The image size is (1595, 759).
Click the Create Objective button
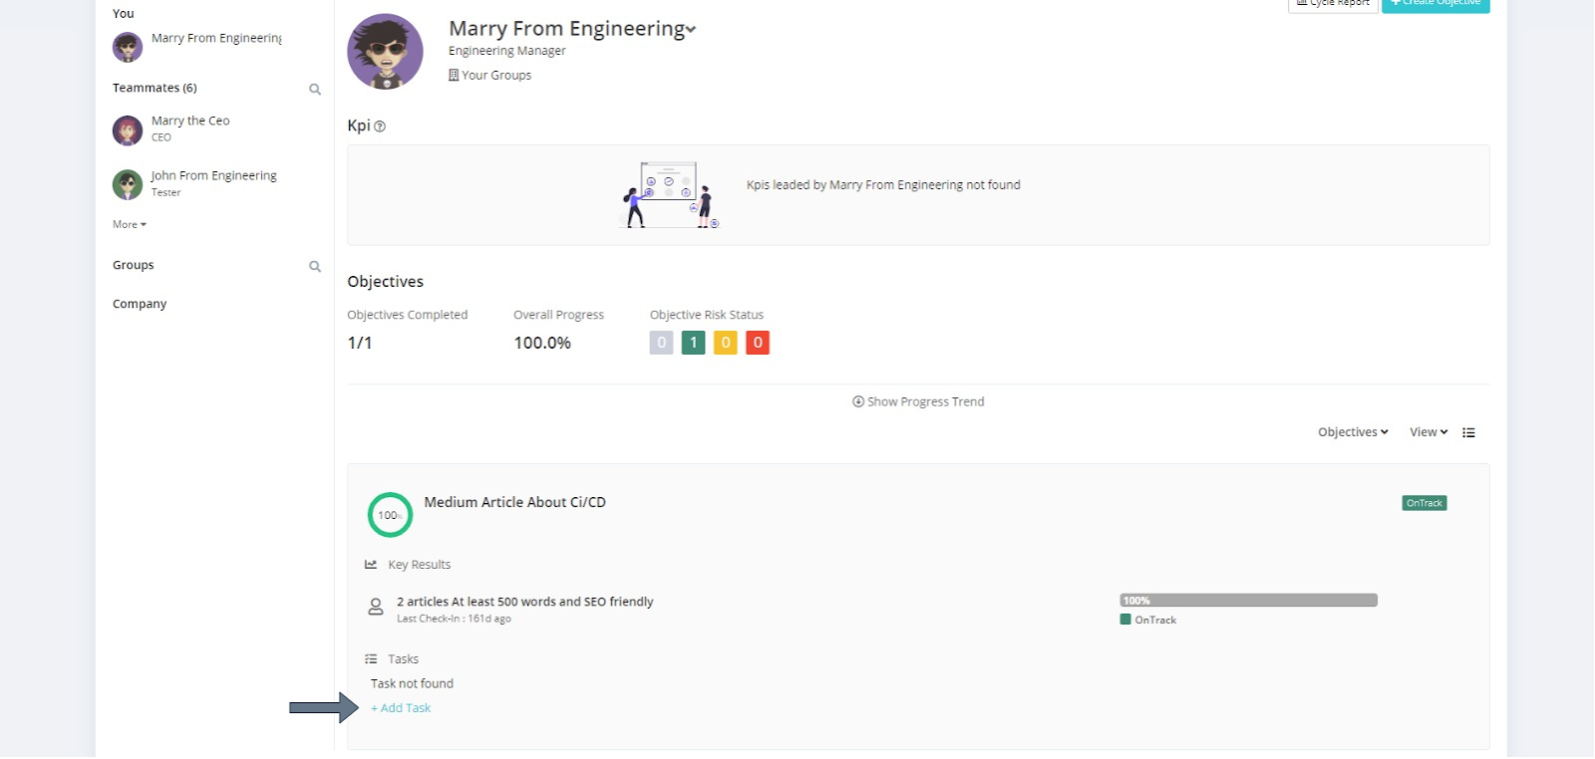[1435, 4]
